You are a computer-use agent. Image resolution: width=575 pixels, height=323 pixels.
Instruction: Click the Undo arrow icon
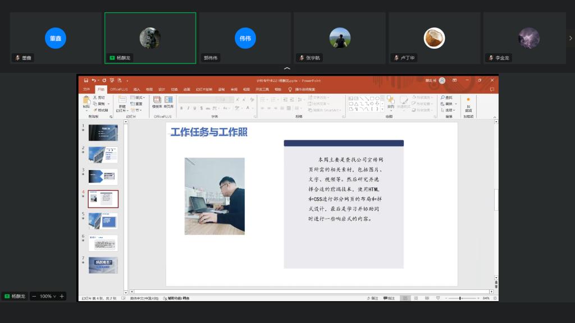click(94, 81)
